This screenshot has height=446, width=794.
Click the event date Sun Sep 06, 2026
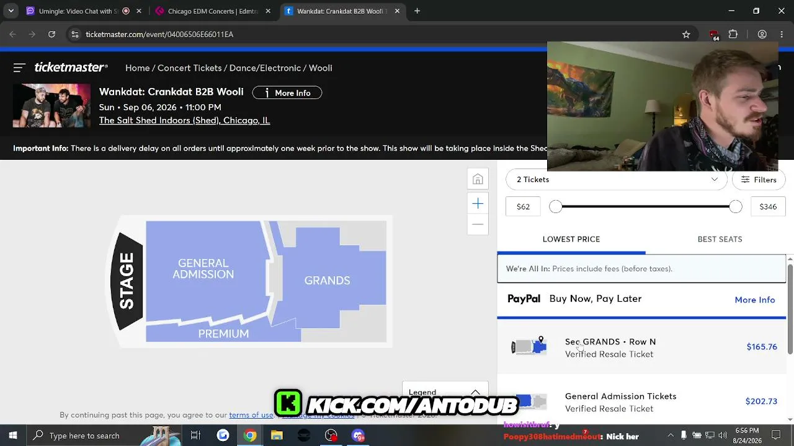160,107
